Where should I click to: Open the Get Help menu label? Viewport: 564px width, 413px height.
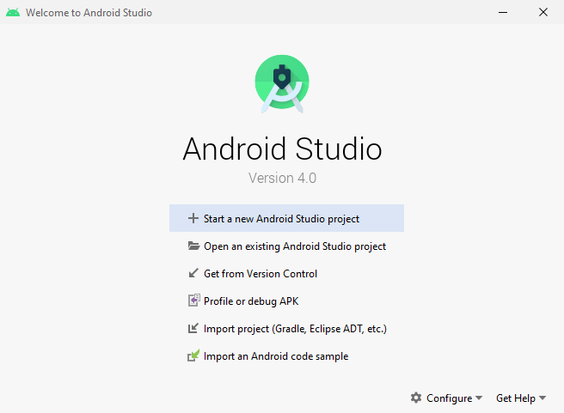point(515,398)
